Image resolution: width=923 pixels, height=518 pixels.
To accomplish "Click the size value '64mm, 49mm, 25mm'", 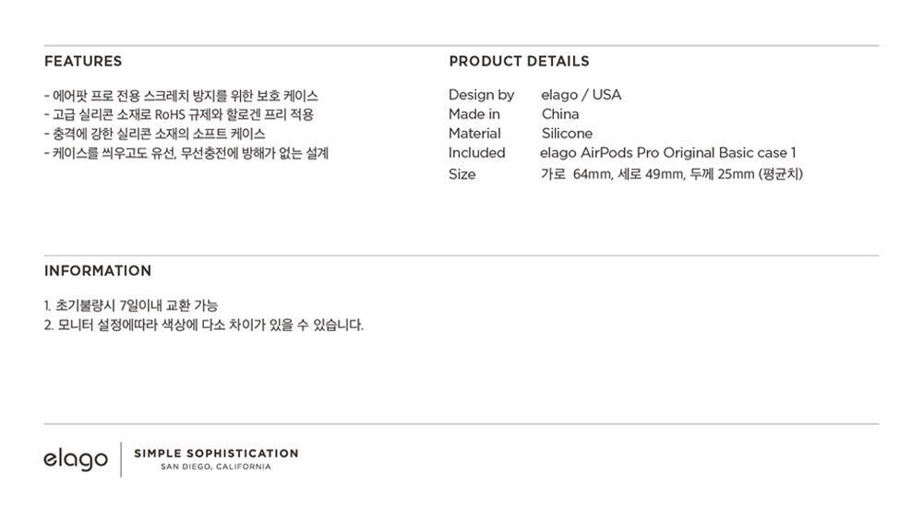I will point(672,174).
